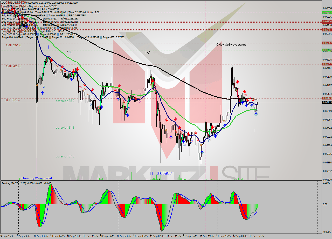Click the 0.05932 price scale value
The width and height of the screenshot is (332, 239).
coord(328,171)
